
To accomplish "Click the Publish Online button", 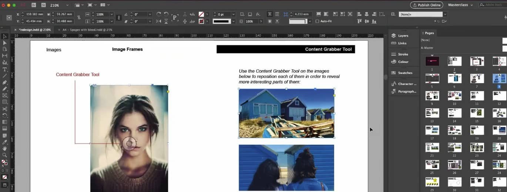I will pyautogui.click(x=426, y=5).
